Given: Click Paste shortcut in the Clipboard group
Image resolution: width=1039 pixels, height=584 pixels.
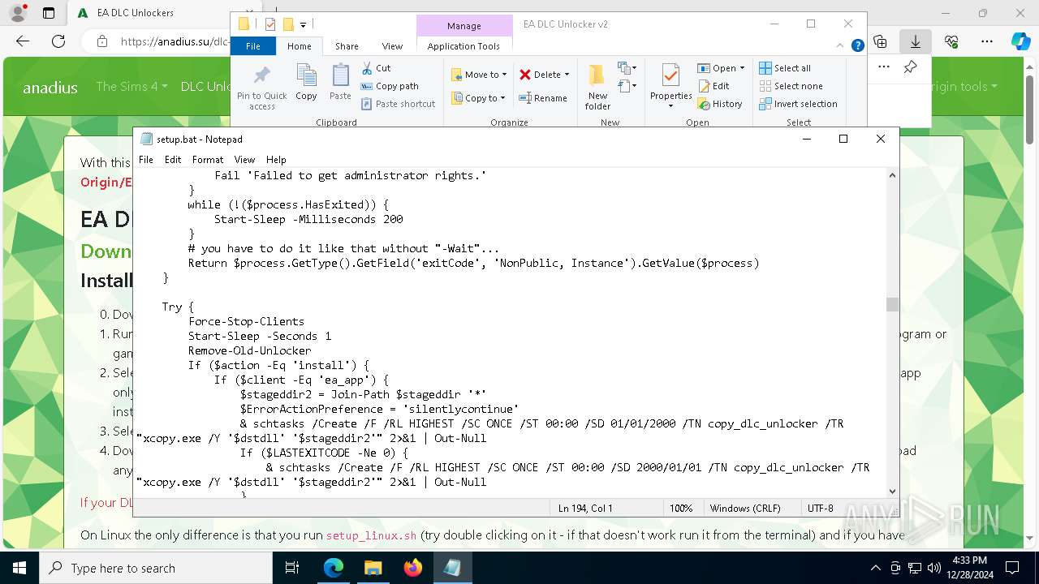Looking at the screenshot, I should (398, 104).
